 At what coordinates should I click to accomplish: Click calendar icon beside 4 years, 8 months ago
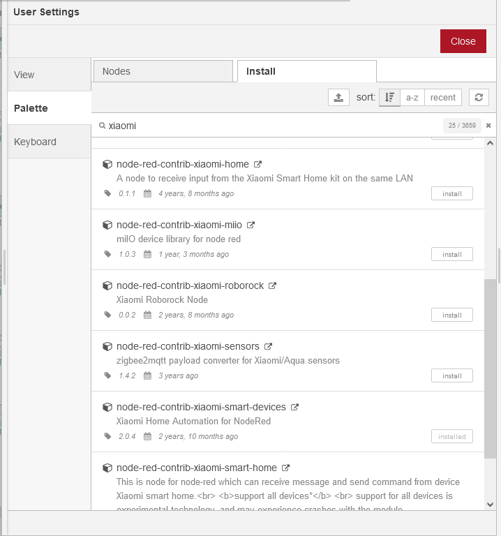147,193
